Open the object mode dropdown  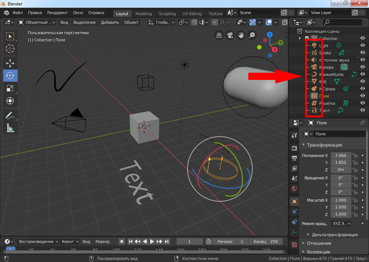pos(36,22)
